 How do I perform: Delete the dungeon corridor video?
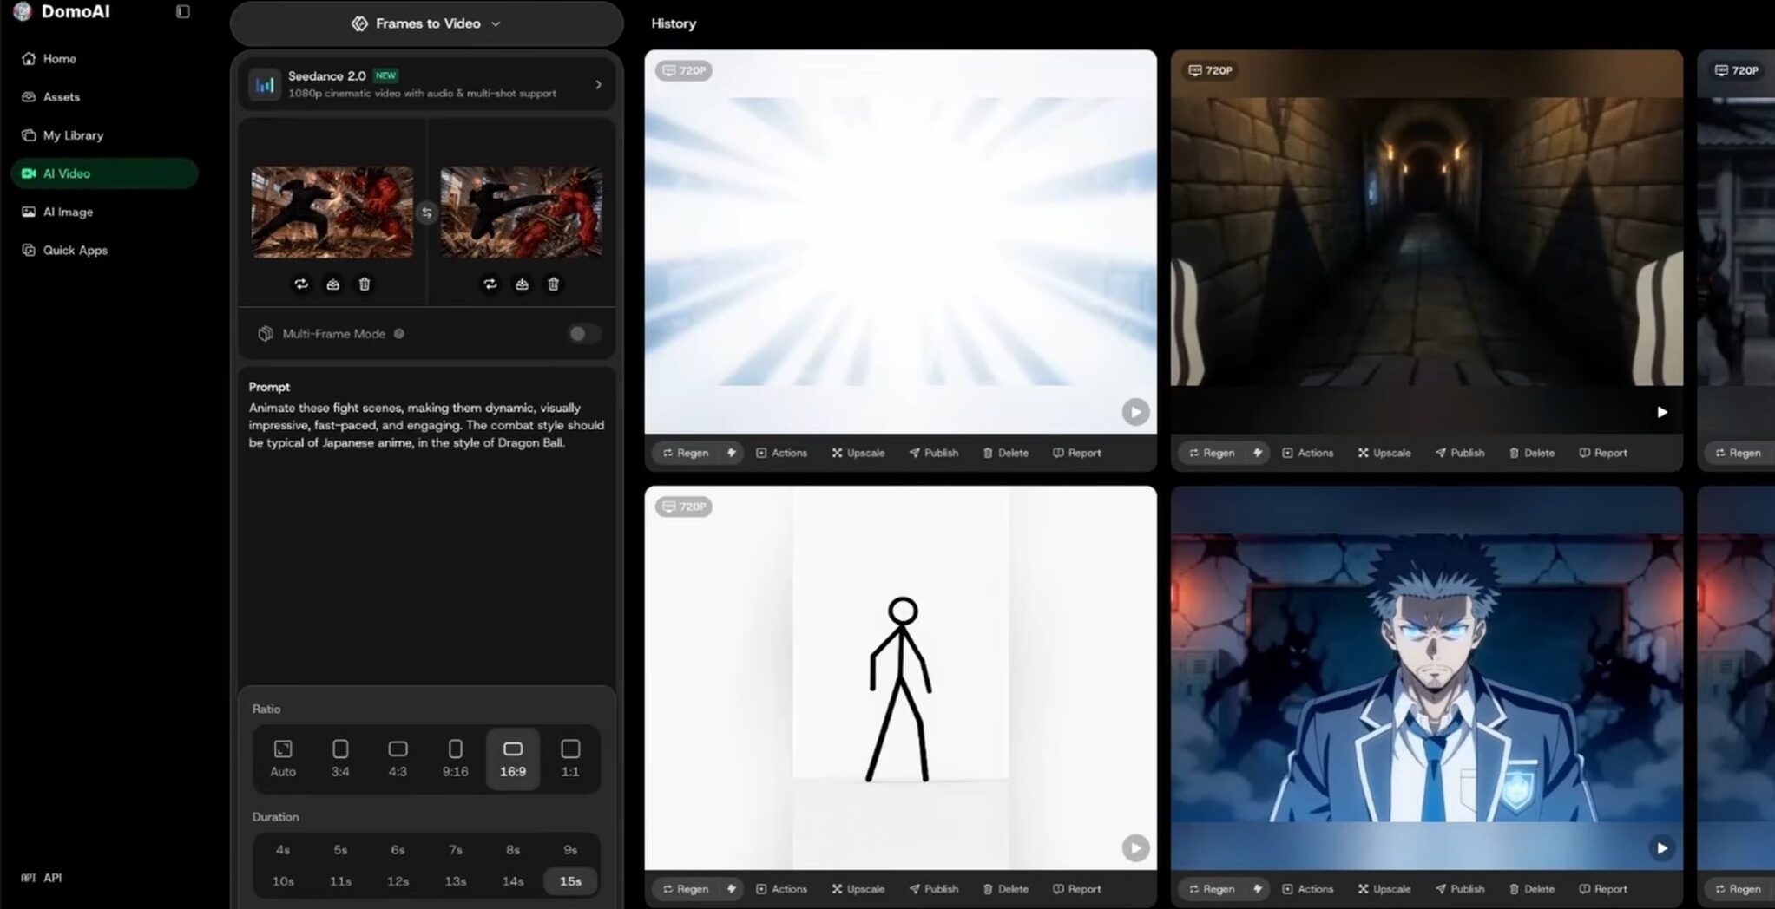tap(1531, 453)
